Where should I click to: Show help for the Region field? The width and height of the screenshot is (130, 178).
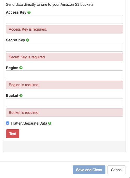(x=21, y=68)
